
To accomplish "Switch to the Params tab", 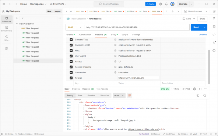I will coord(70,35).
